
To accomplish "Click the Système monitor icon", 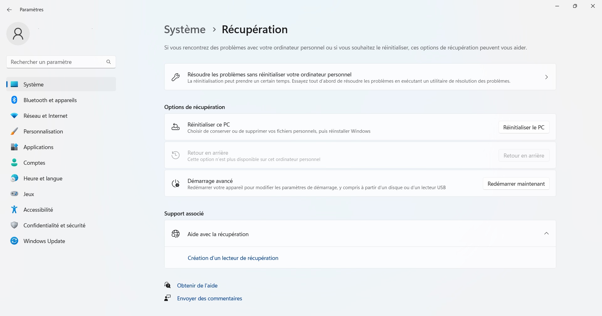I will click(14, 84).
